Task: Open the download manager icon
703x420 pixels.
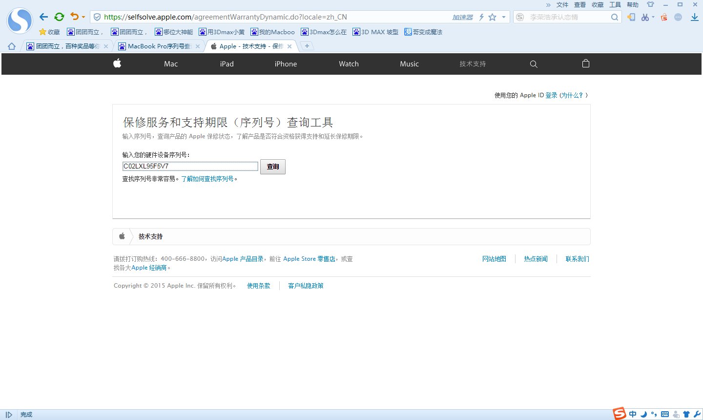Action: click(694, 16)
